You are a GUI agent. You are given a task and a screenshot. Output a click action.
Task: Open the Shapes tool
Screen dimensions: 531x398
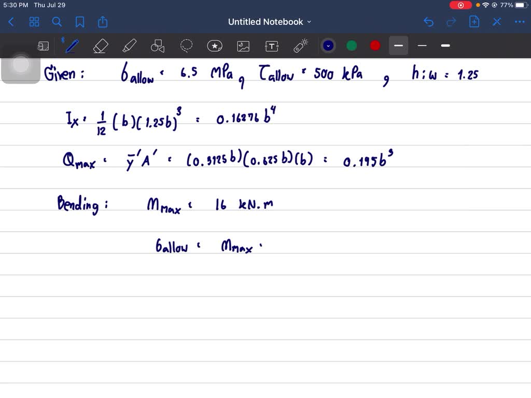[158, 46]
